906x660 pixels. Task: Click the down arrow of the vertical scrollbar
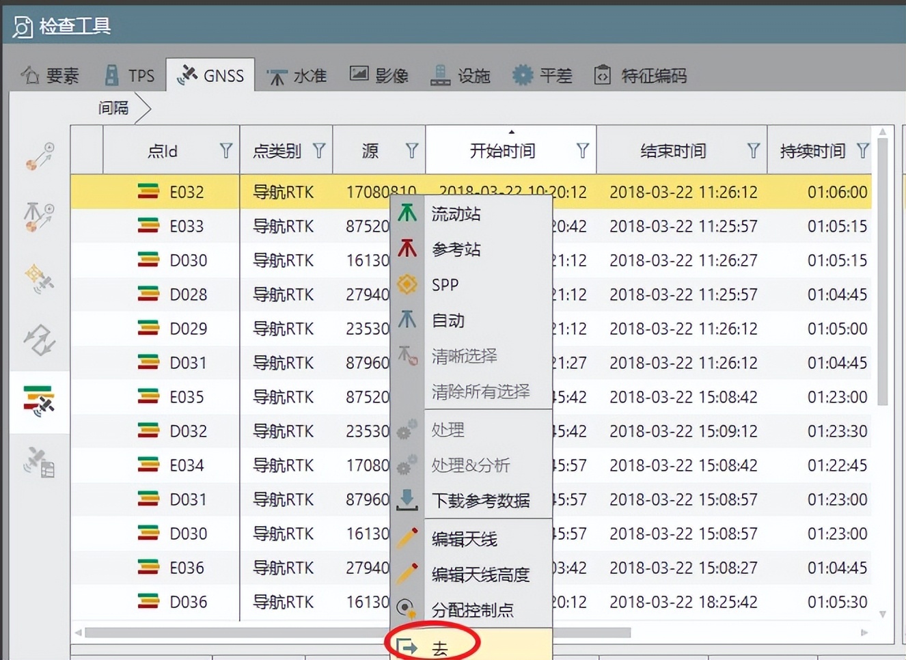882,614
